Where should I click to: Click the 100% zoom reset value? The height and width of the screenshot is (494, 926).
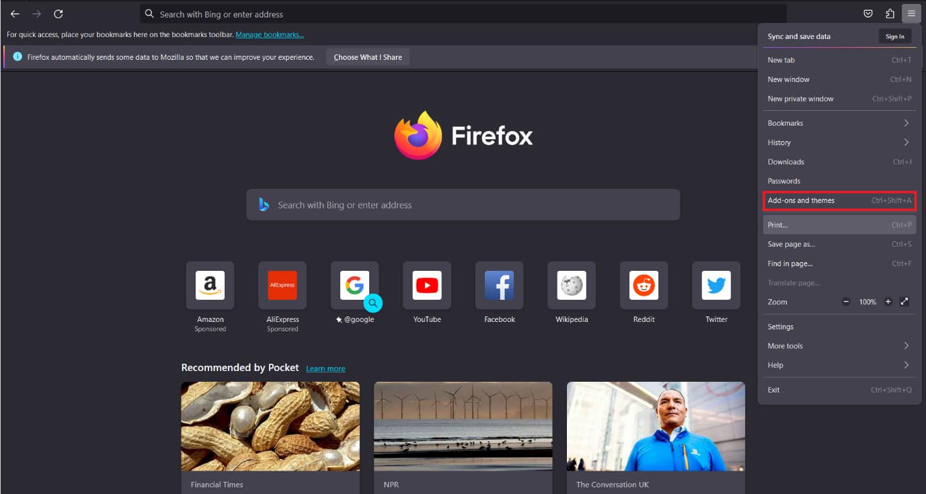click(x=867, y=302)
